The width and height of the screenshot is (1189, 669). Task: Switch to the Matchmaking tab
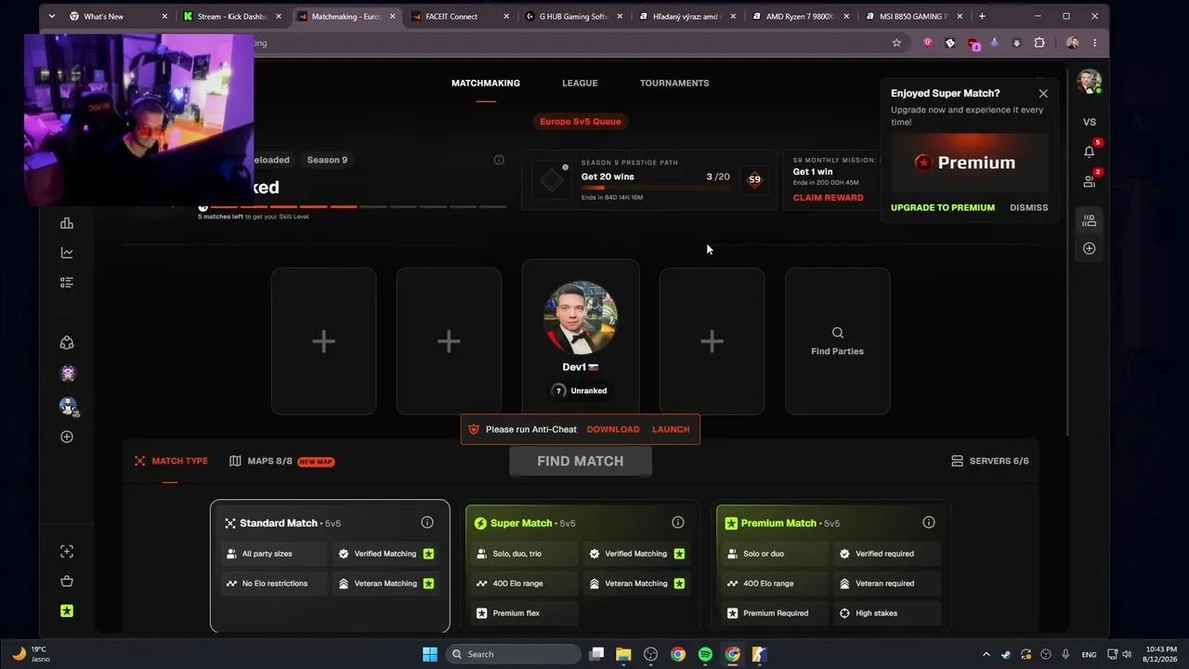tap(486, 83)
